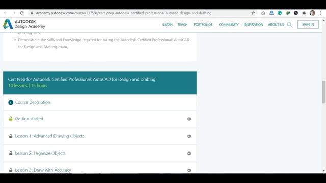Open Lesson 3: Draw with Accuracy title
This screenshot has height=183, width=326.
pyautogui.click(x=43, y=170)
